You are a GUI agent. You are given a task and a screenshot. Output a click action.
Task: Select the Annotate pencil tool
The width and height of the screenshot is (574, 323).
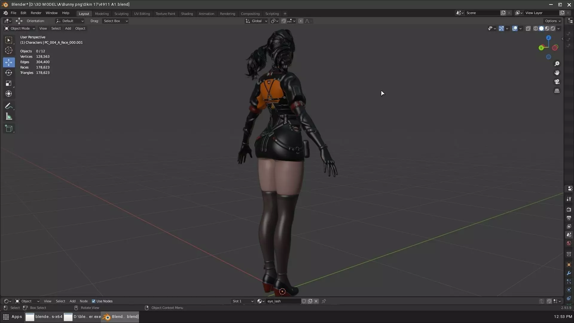click(9, 106)
